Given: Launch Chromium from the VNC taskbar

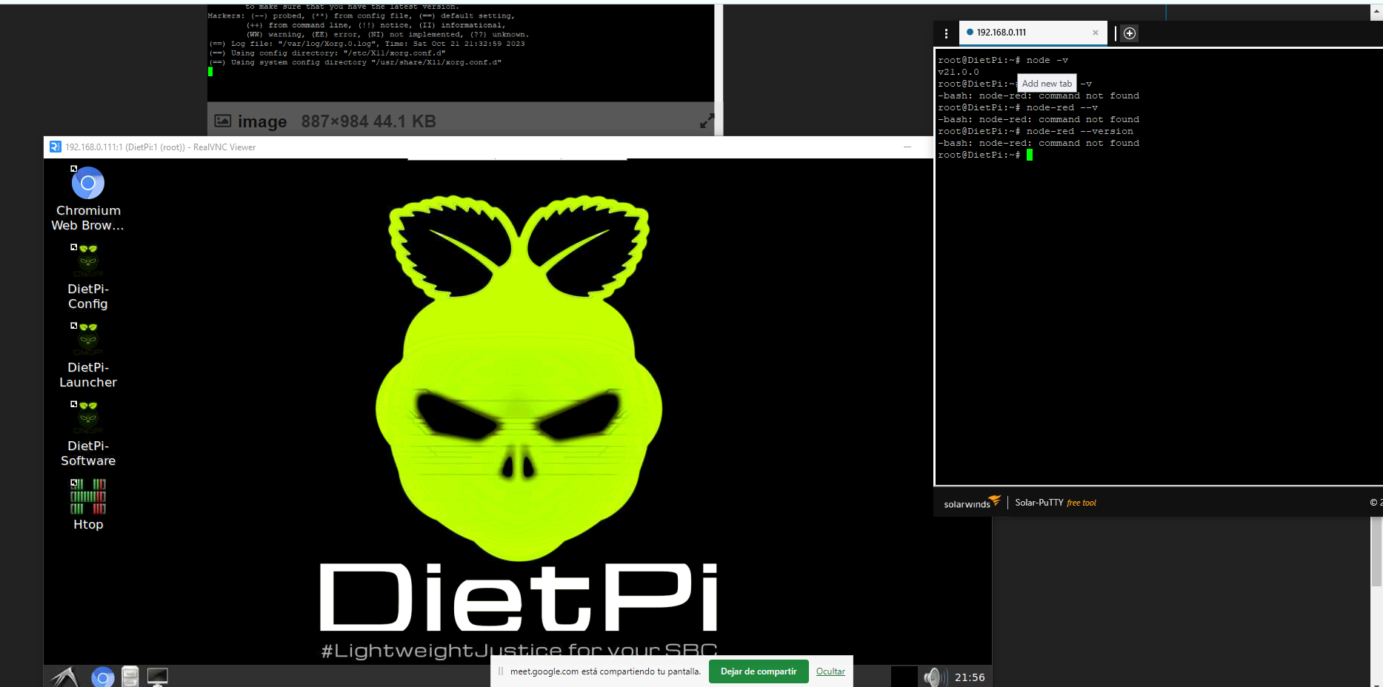Looking at the screenshot, I should [103, 677].
